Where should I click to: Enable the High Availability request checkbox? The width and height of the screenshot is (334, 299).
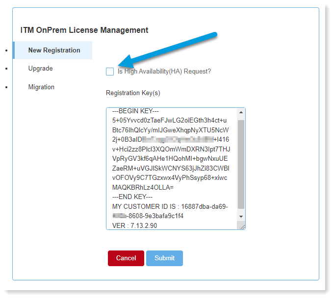[x=110, y=72]
